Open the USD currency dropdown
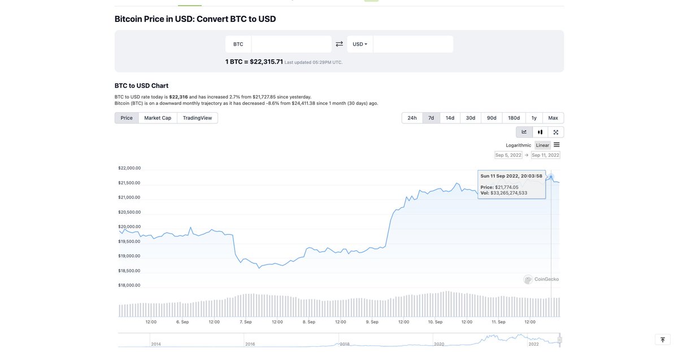This screenshot has width=678, height=353. 360,44
